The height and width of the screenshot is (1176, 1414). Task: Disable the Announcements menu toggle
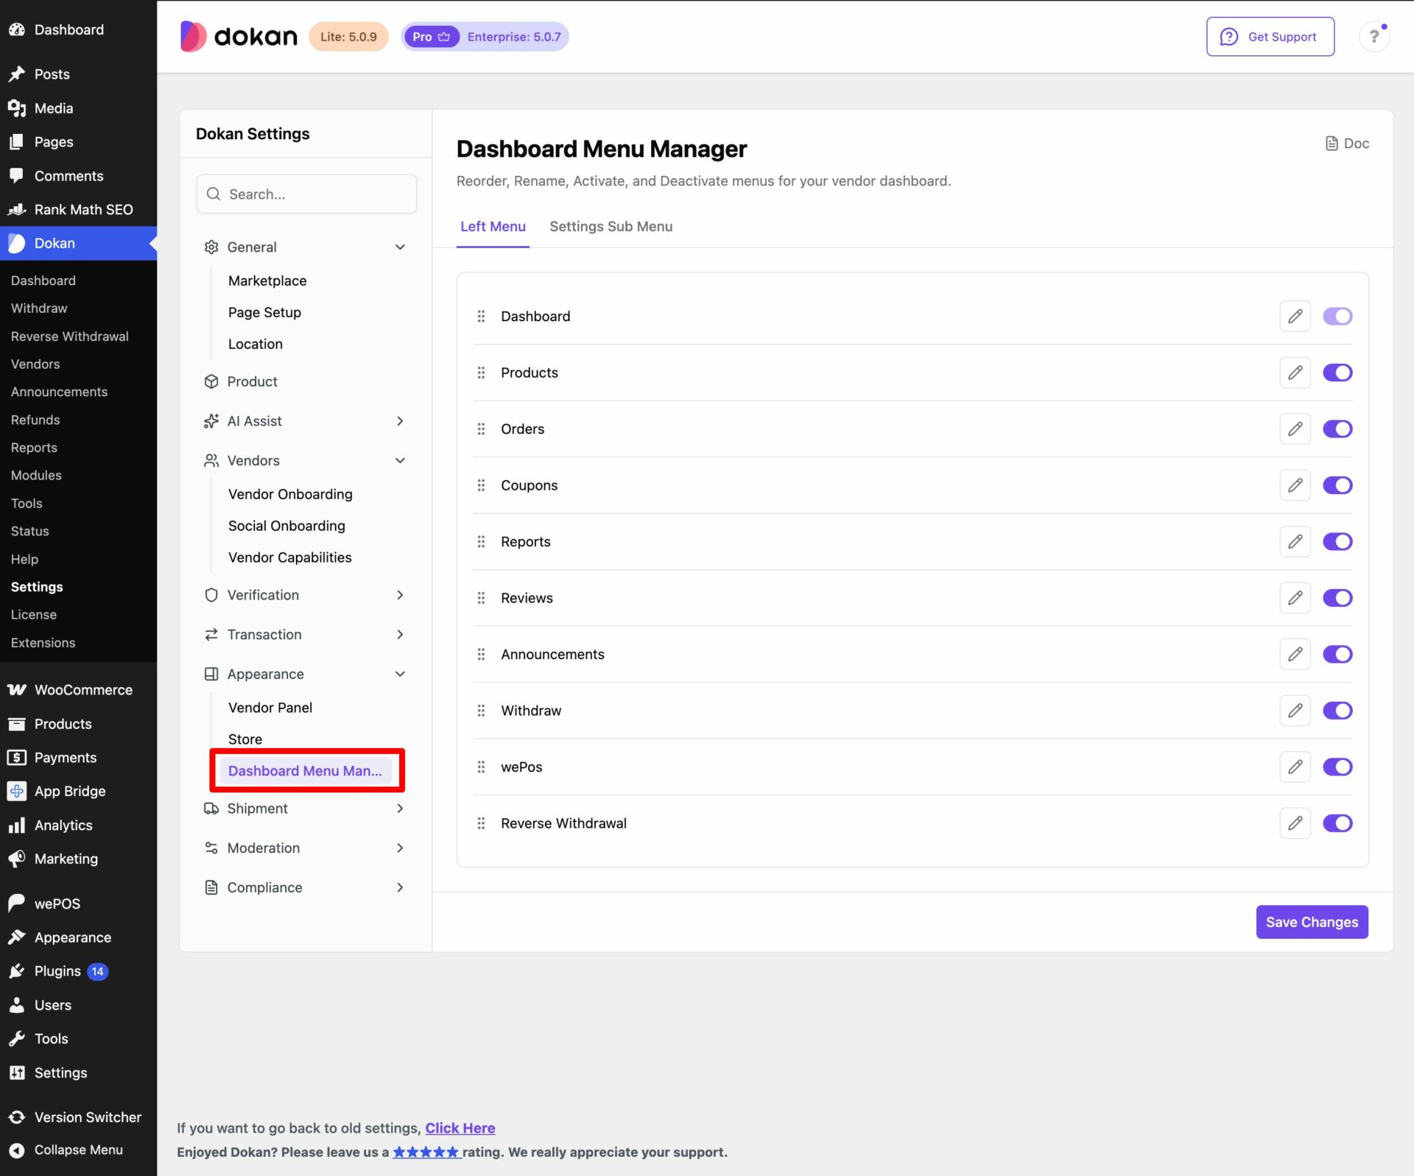1337,655
